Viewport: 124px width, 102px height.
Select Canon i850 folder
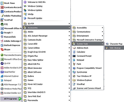pos(47,44)
